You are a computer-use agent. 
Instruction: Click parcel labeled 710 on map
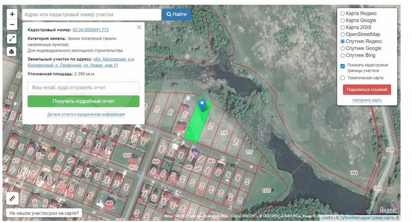coord(157,109)
